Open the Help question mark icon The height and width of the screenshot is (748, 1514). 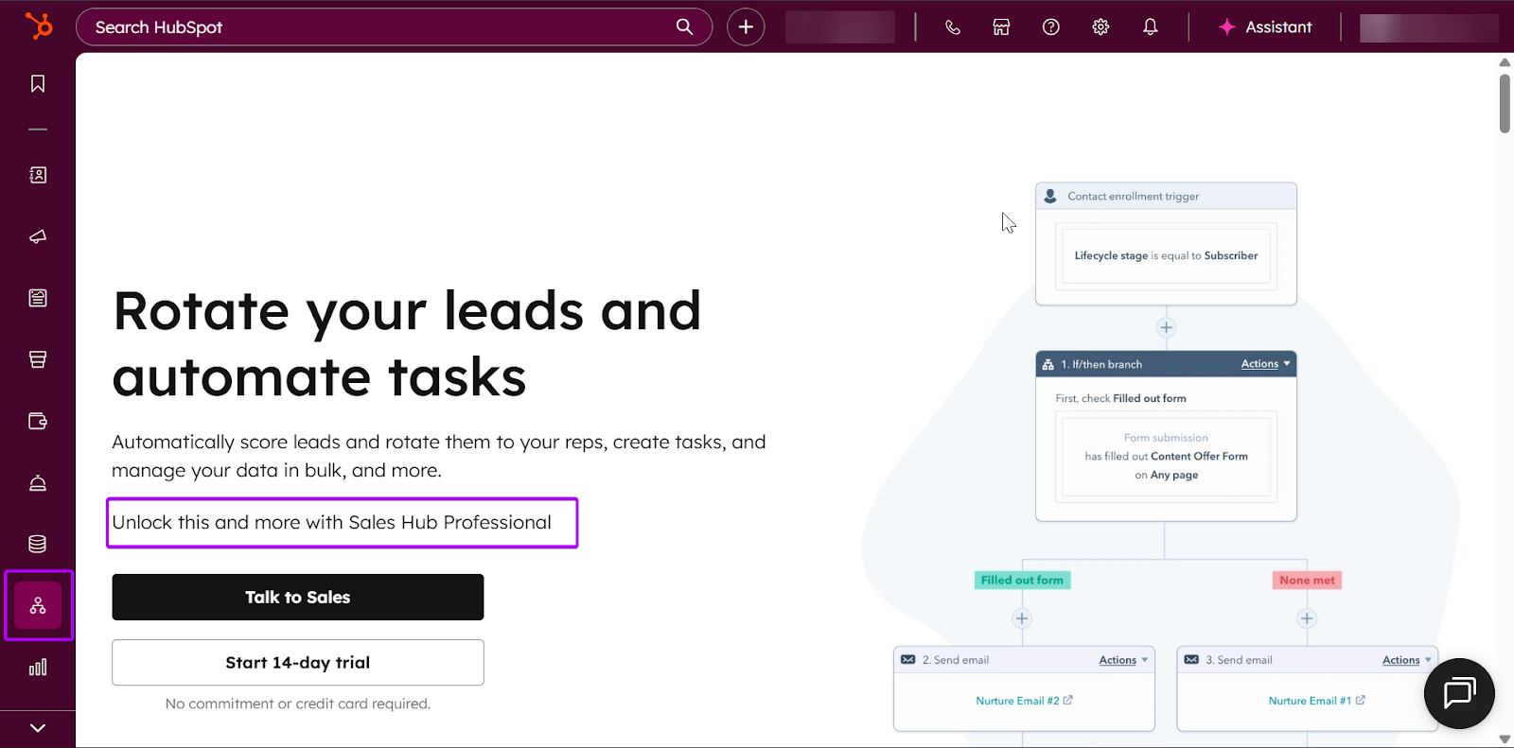pos(1050,27)
